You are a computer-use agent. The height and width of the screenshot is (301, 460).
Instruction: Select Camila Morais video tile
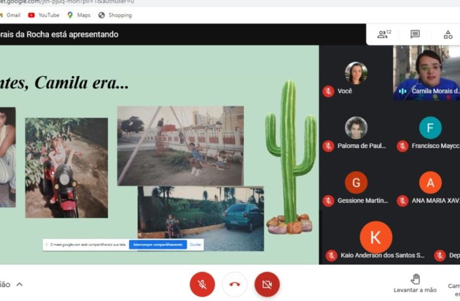426,73
